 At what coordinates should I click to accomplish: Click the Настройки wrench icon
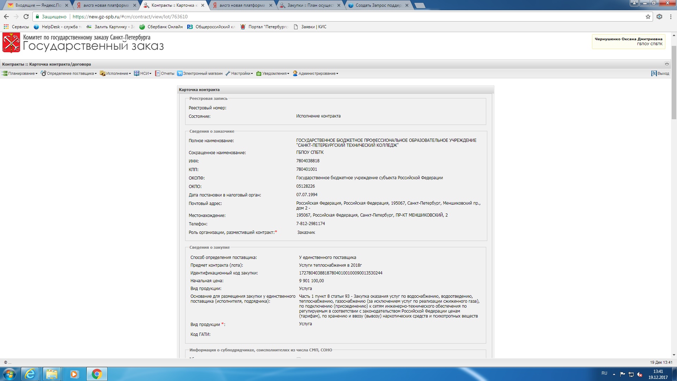(228, 73)
